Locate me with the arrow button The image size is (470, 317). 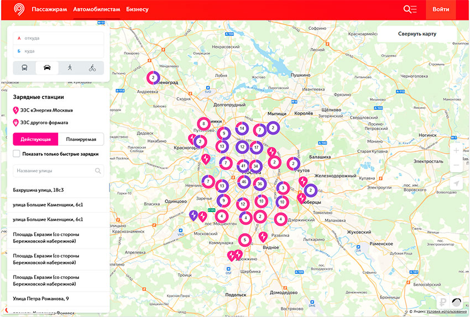tap(456, 183)
